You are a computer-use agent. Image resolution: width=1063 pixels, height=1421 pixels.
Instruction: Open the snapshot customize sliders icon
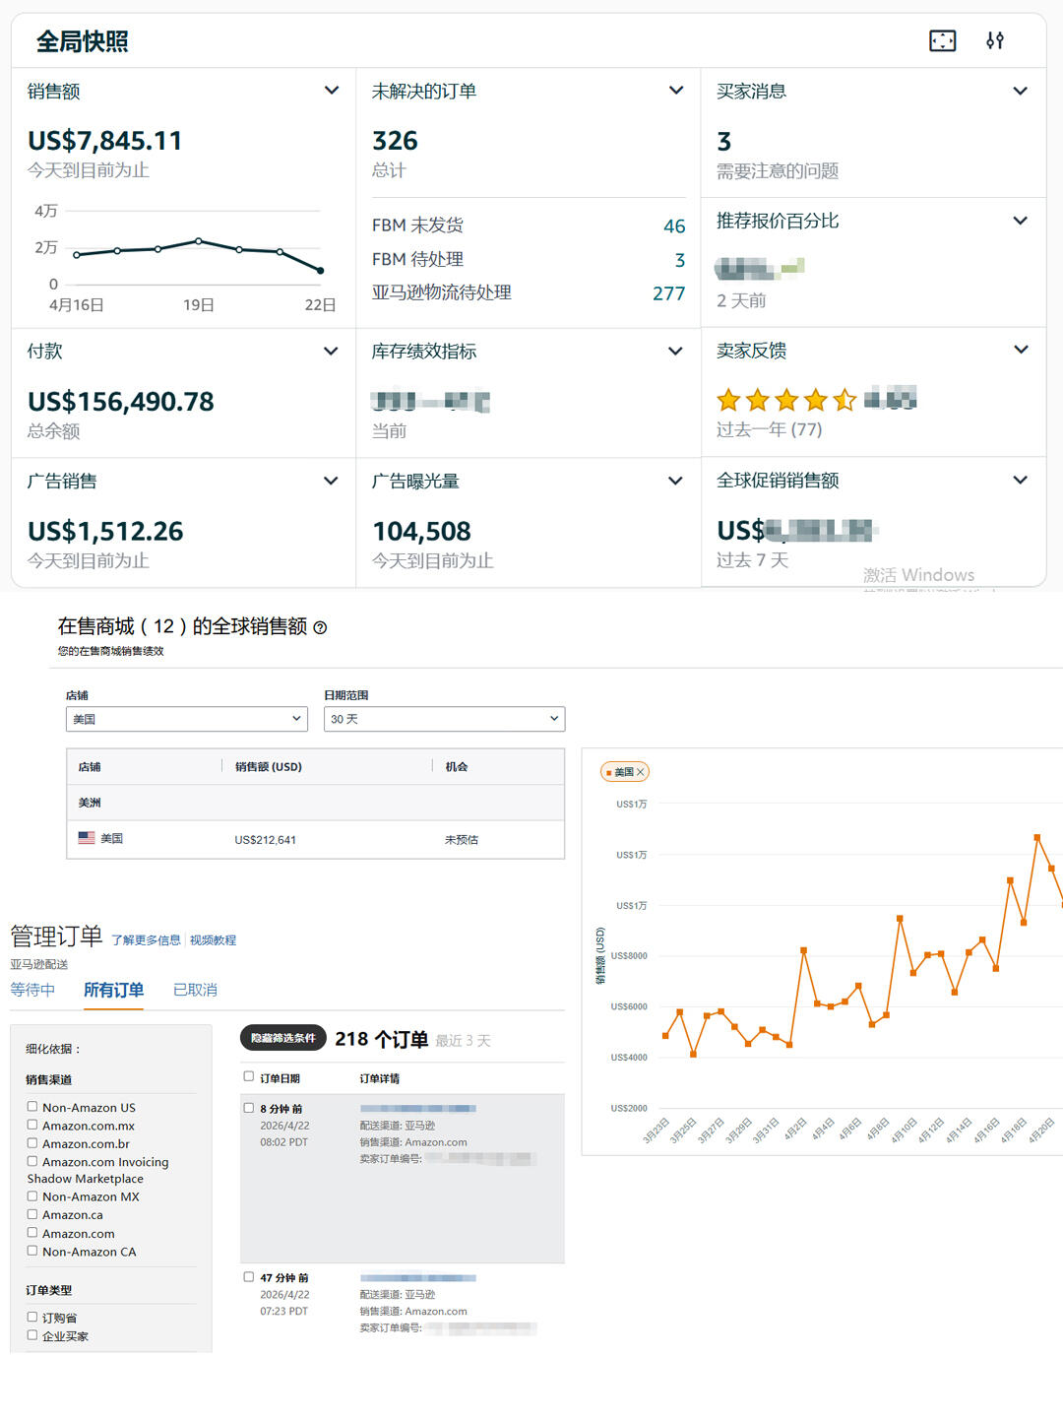coord(995,40)
